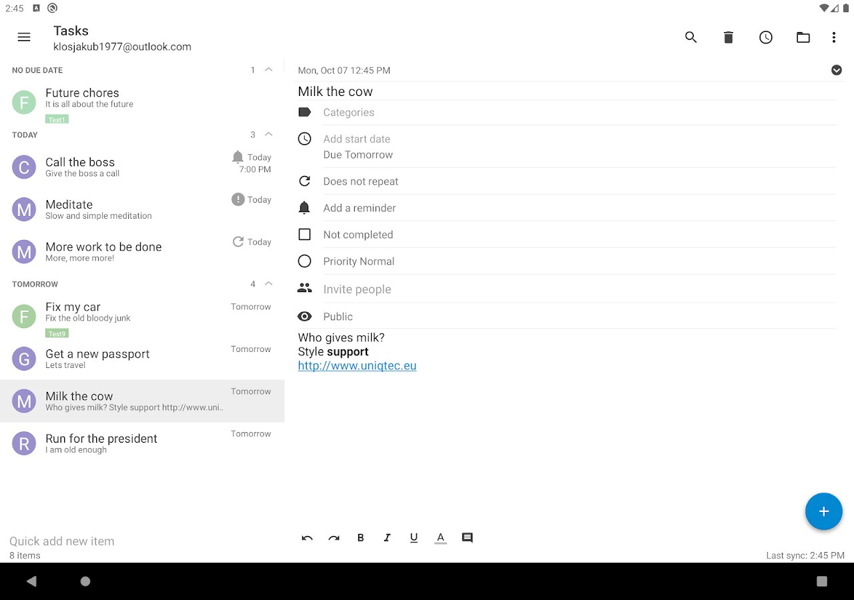Undo the last edit
854x600 pixels.
pyautogui.click(x=307, y=538)
